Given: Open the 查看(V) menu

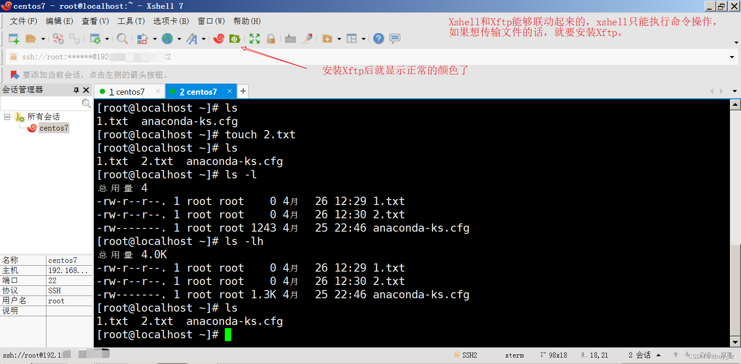Looking at the screenshot, I should tap(95, 21).
